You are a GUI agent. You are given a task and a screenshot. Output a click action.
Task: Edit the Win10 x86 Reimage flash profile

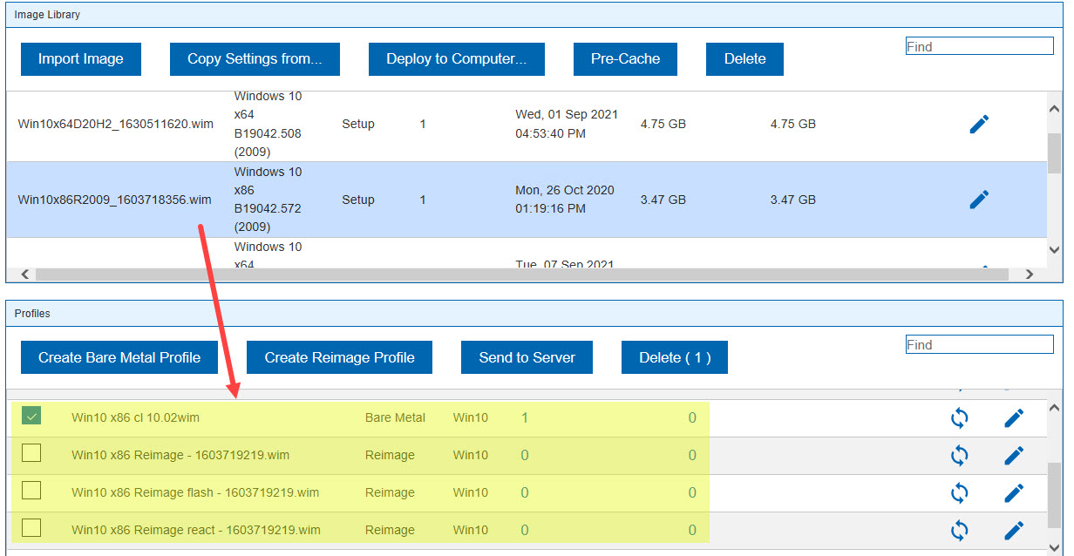[1013, 493]
